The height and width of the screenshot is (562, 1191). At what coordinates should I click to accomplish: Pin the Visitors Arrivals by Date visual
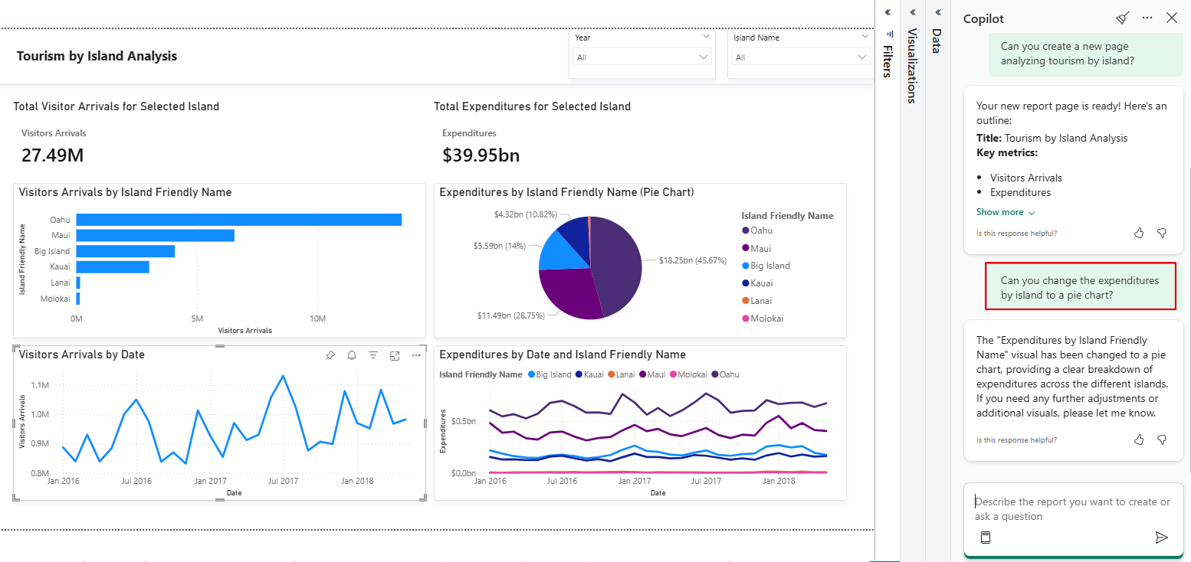(x=330, y=355)
